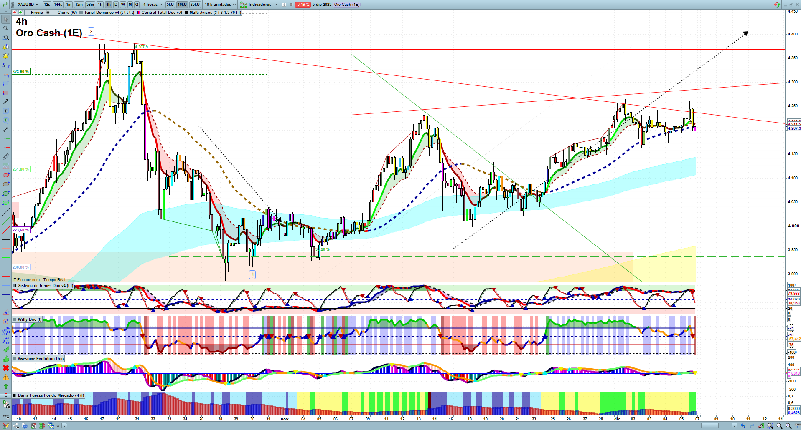Toggle the Precio checkbox
The height and width of the screenshot is (430, 801).
click(x=28, y=13)
